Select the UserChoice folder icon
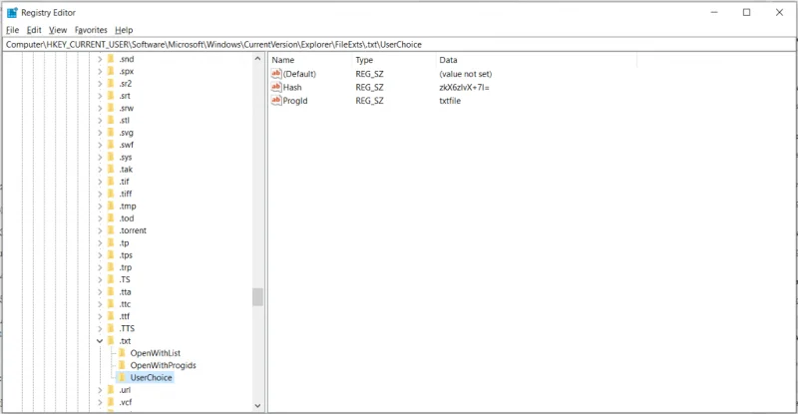The height and width of the screenshot is (414, 798). coord(122,378)
